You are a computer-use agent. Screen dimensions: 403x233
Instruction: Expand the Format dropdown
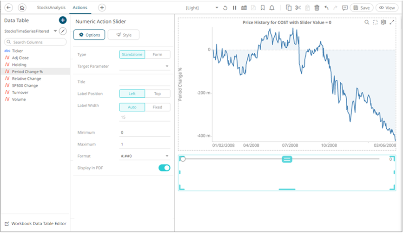[x=145, y=156]
